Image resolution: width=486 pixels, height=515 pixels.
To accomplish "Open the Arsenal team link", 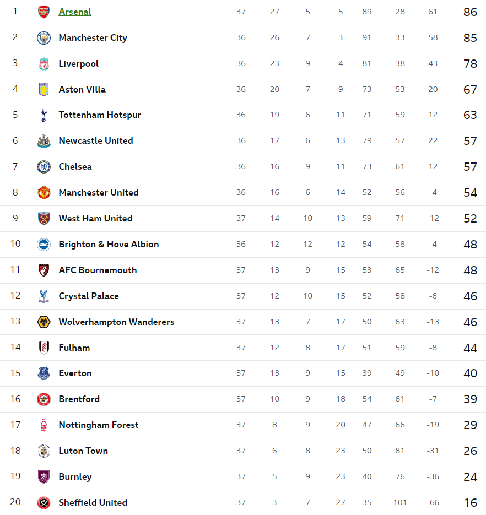I will [75, 12].
